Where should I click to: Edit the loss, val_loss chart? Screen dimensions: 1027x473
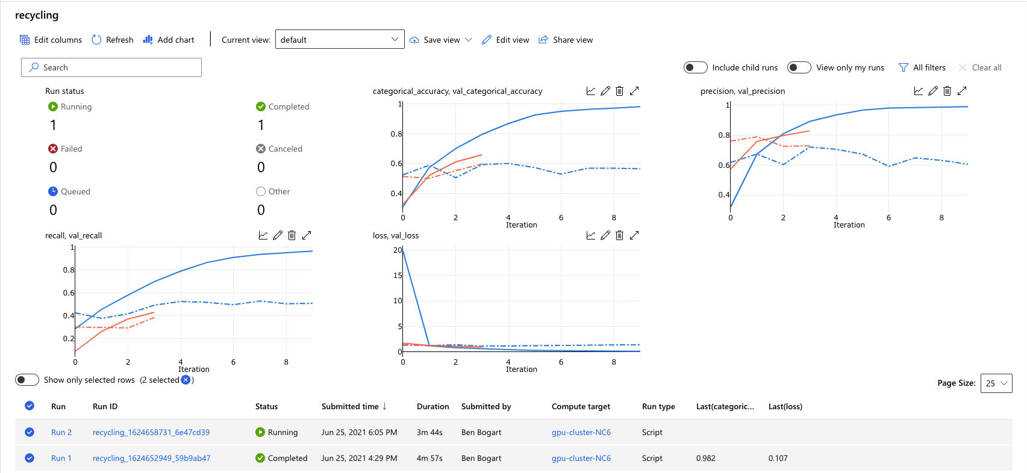605,235
